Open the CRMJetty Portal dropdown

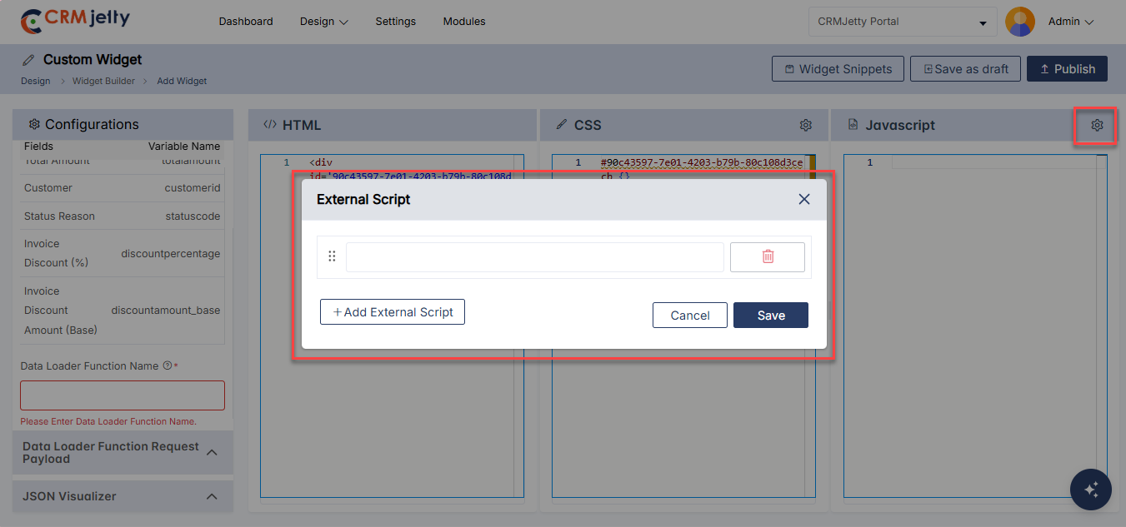coord(902,22)
